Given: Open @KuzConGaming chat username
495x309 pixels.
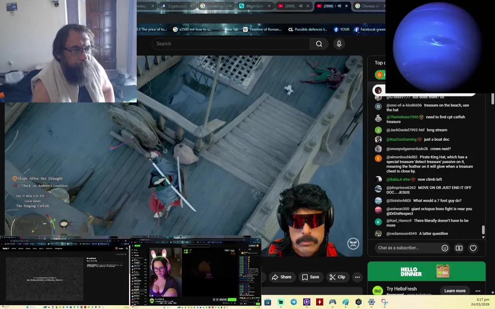Looking at the screenshot, I should [401, 139].
